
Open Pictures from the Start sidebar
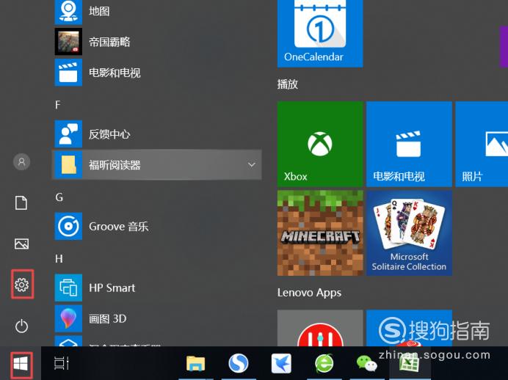tap(22, 244)
